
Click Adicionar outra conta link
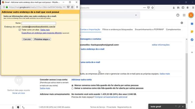pos(81,80)
